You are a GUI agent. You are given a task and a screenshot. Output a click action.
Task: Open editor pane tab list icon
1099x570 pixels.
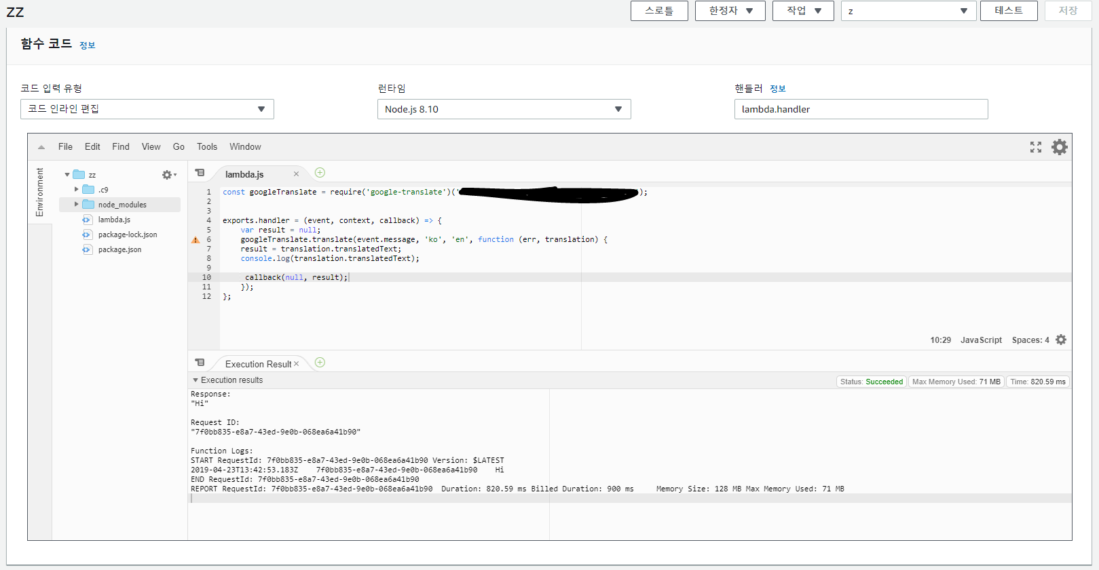point(200,173)
